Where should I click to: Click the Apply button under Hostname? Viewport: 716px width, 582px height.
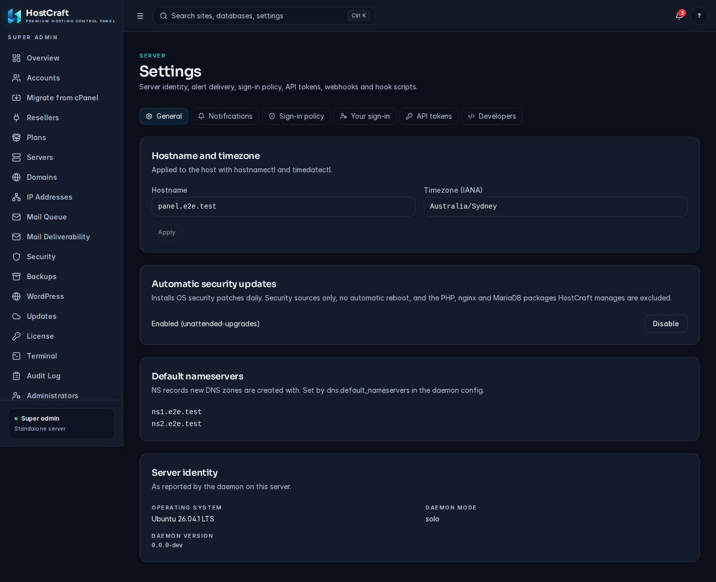click(x=167, y=232)
